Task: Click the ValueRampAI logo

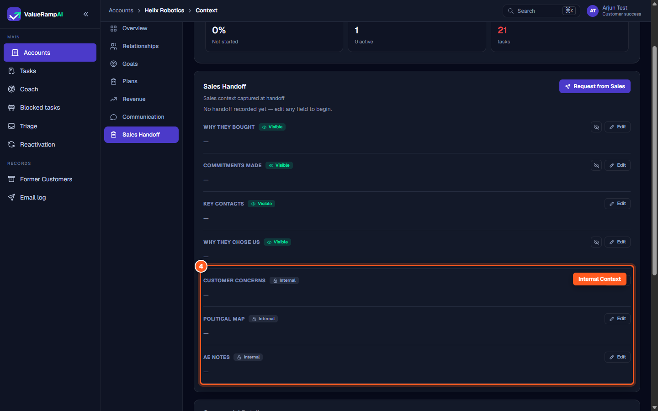Action: point(35,14)
